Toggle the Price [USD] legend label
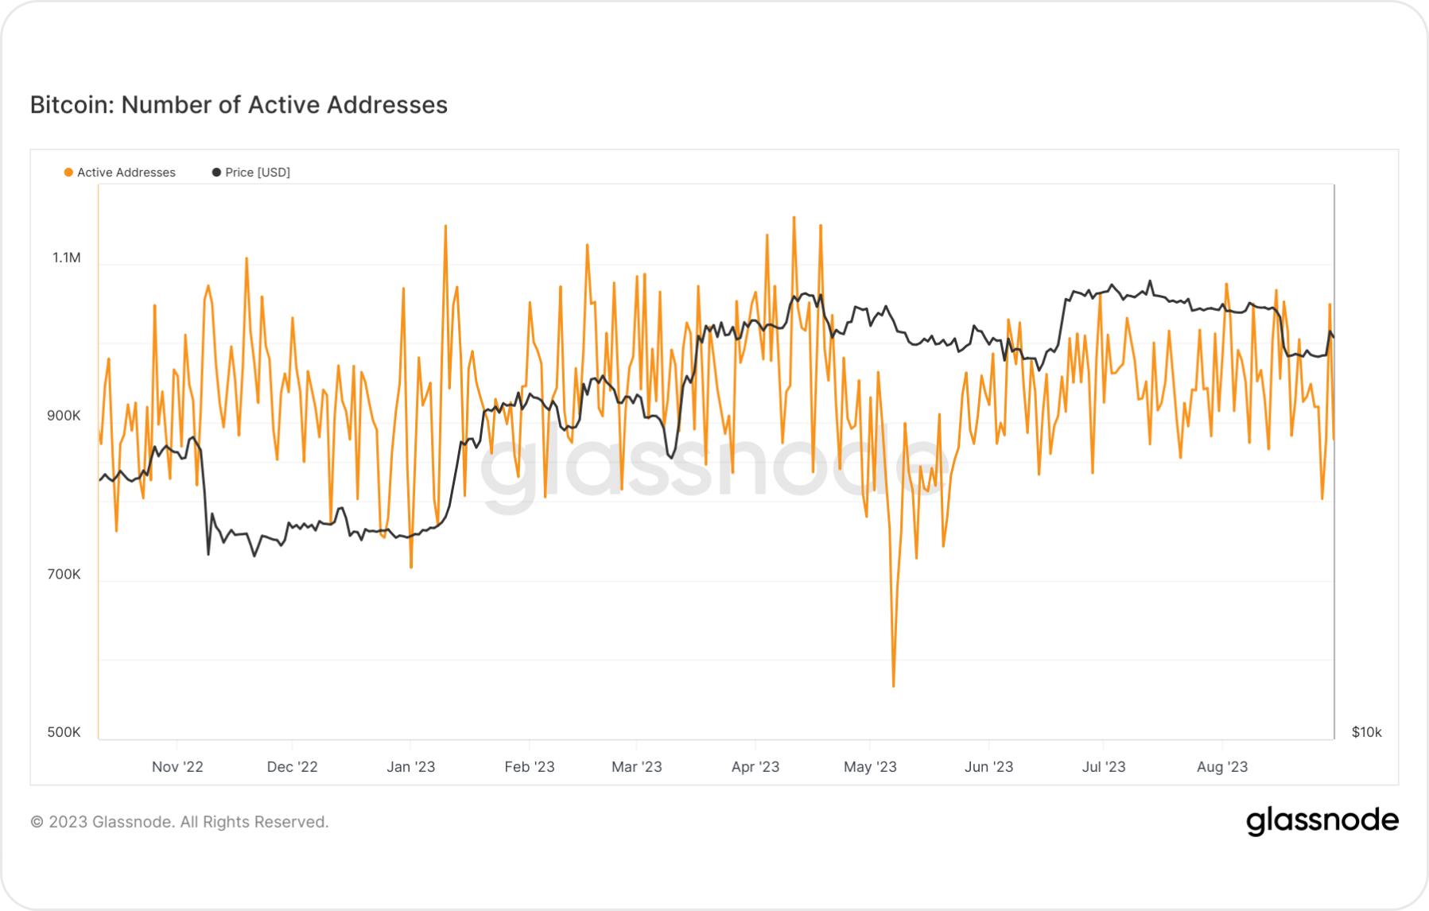 258,173
